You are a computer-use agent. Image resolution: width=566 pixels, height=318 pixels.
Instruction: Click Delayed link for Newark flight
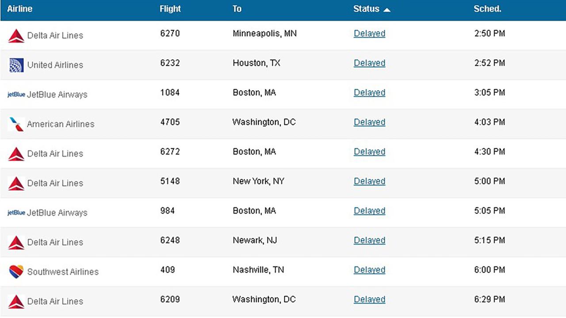coord(369,240)
